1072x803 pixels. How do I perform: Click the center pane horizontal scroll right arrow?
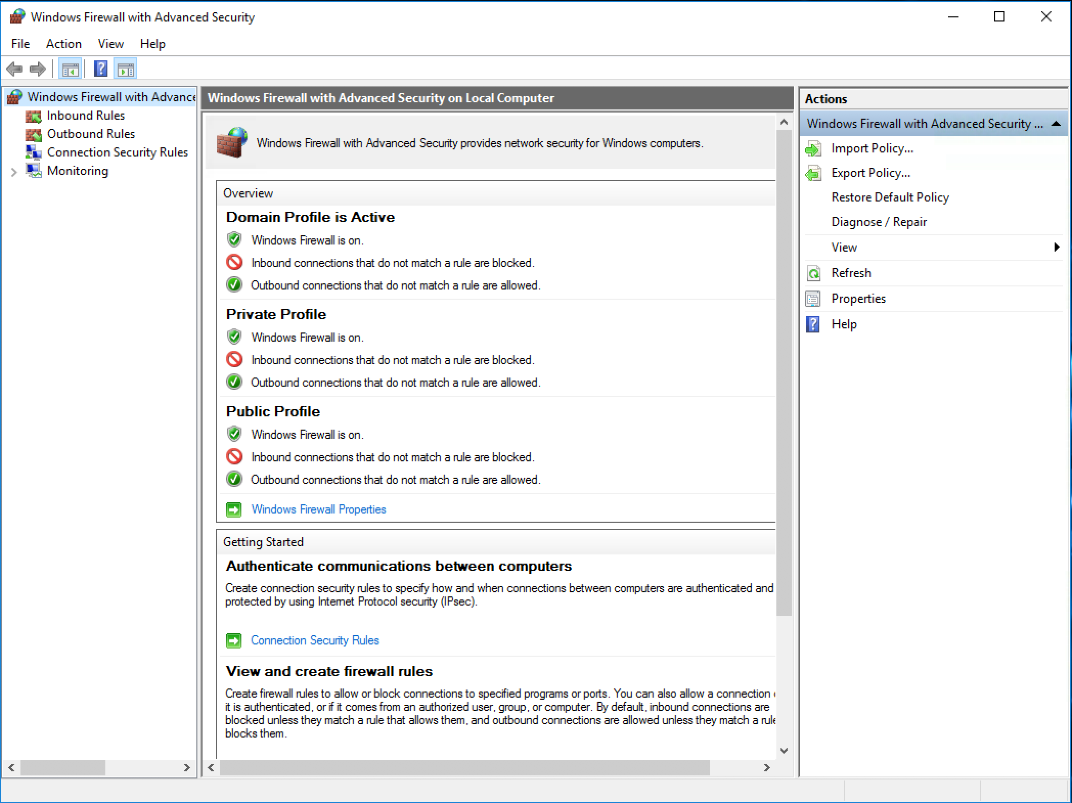point(767,768)
